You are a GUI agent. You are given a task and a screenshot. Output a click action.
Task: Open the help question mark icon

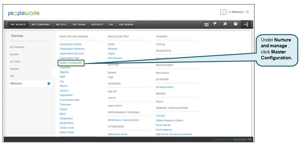pos(236,24)
